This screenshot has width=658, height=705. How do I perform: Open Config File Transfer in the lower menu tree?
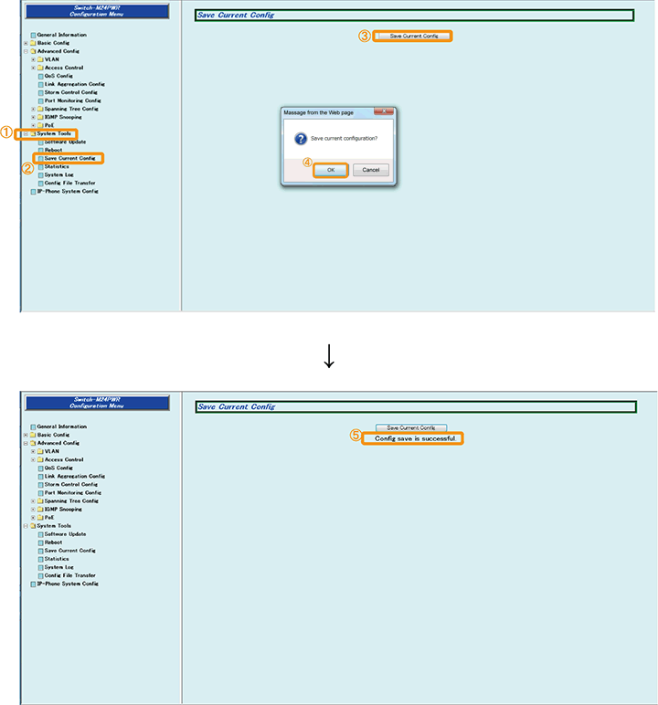coord(69,575)
